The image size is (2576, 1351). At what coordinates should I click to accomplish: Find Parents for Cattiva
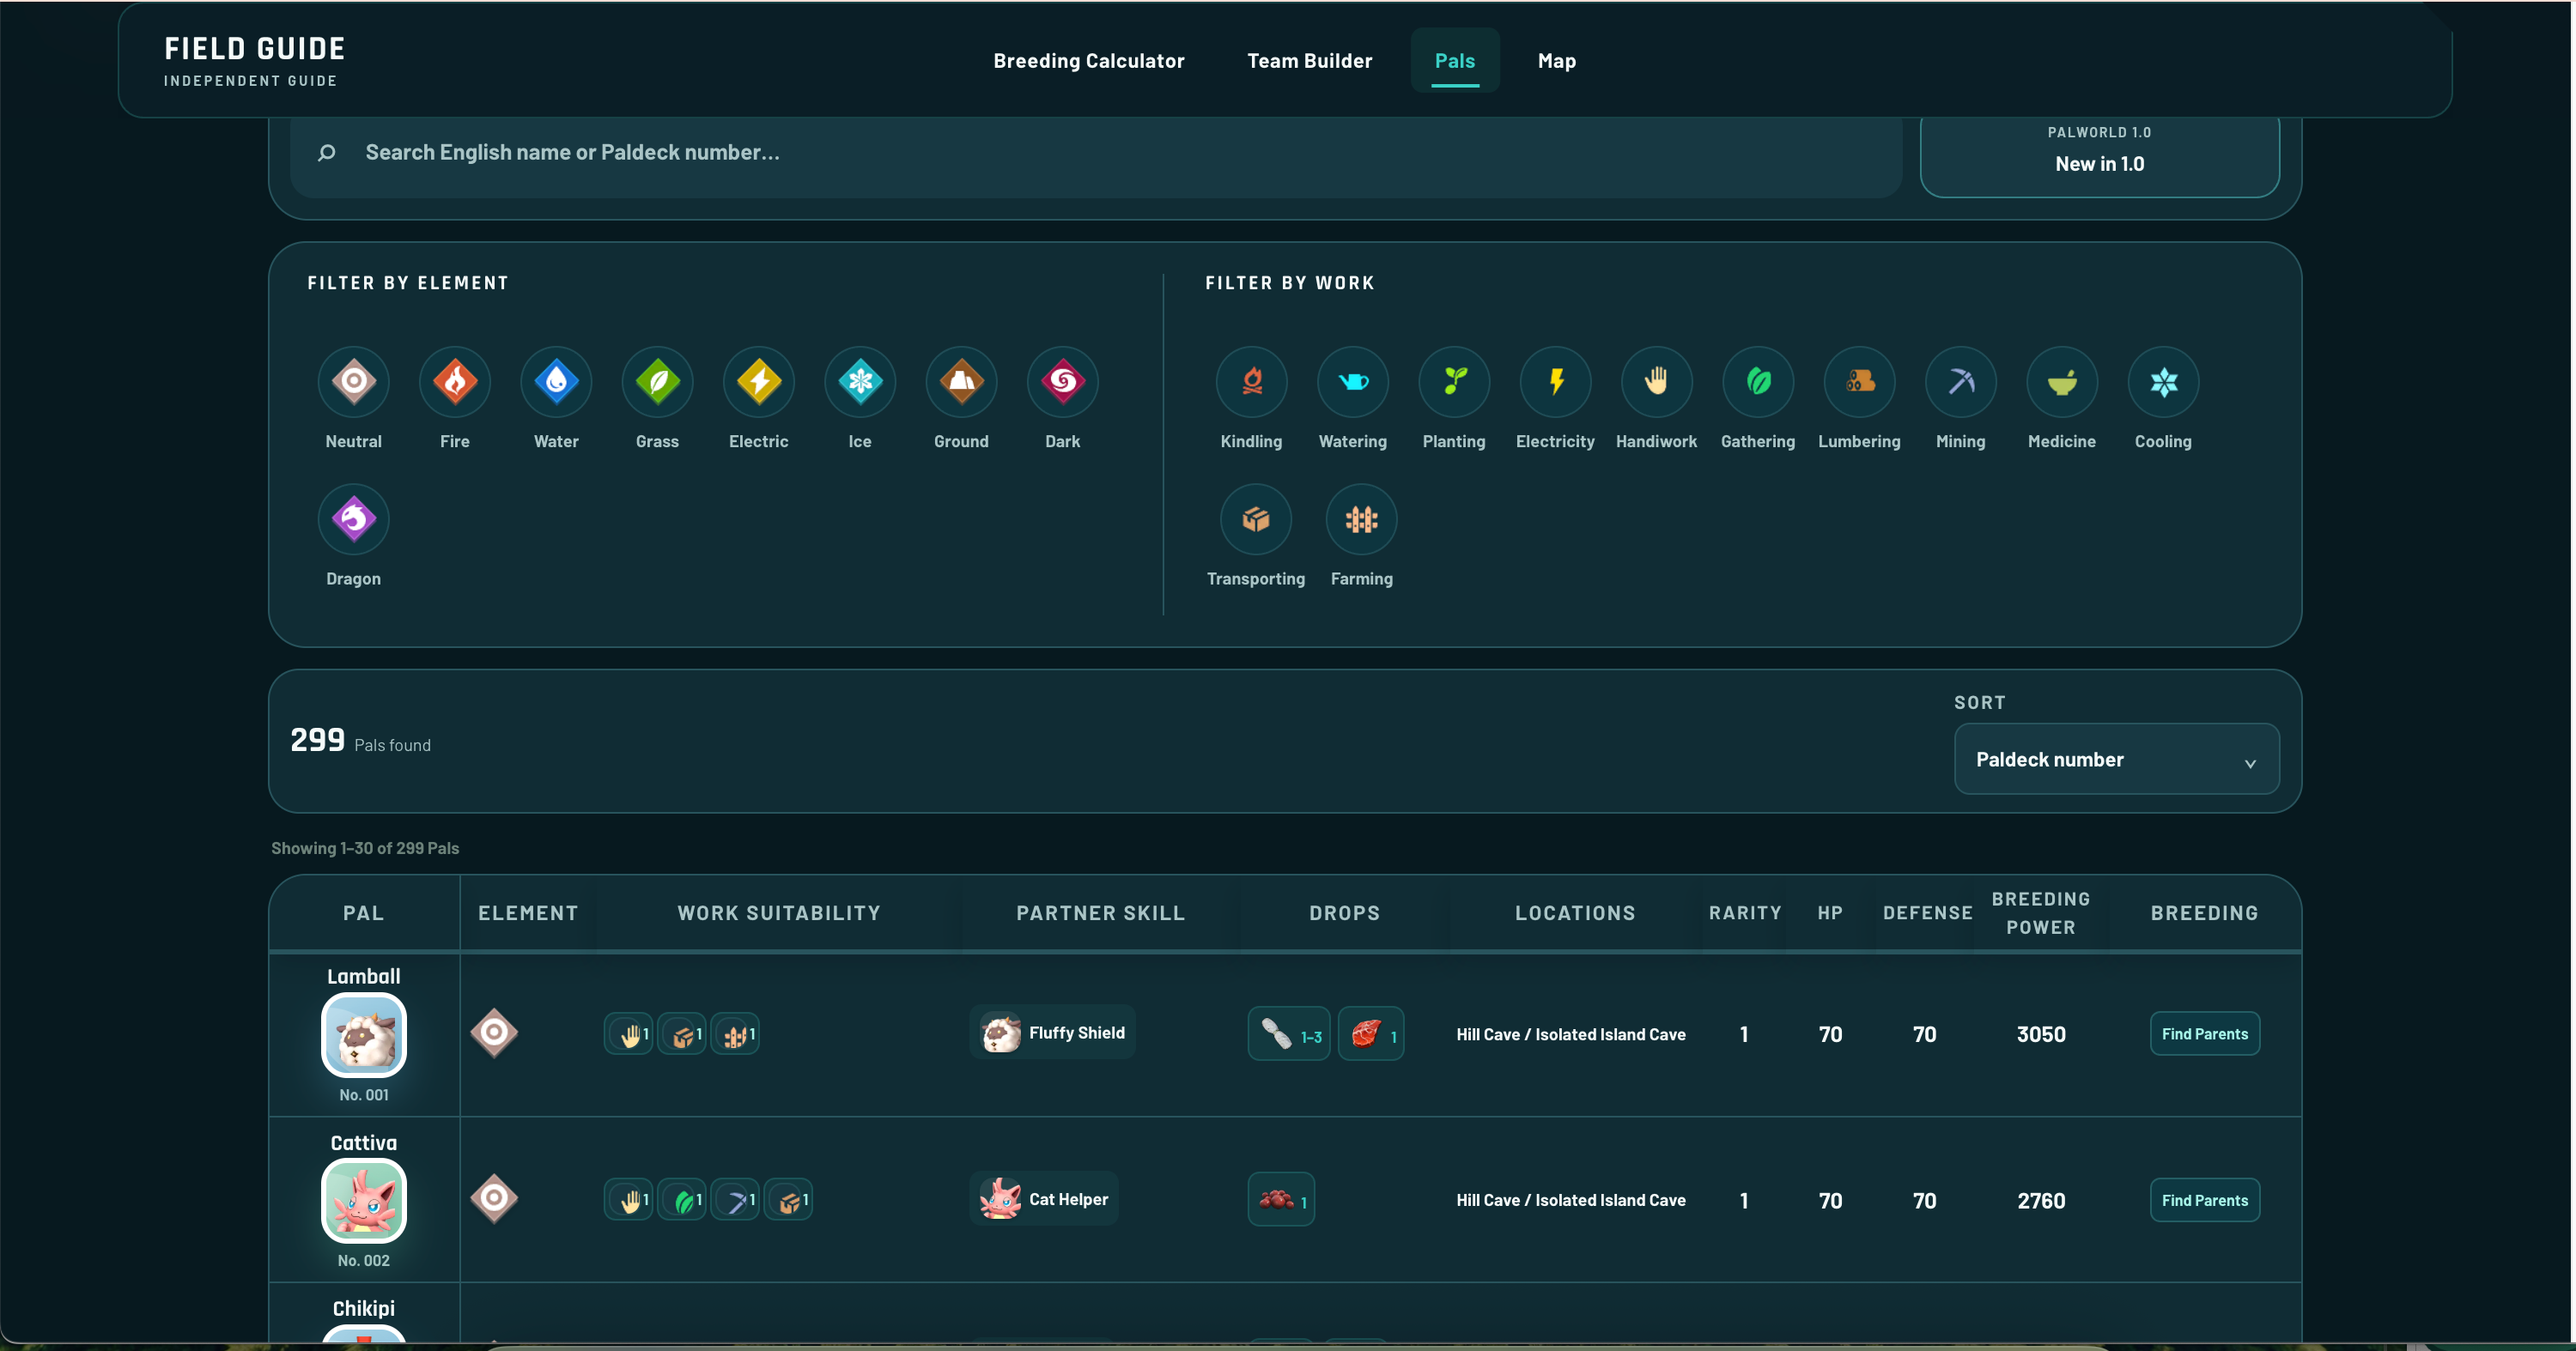pos(2204,1200)
